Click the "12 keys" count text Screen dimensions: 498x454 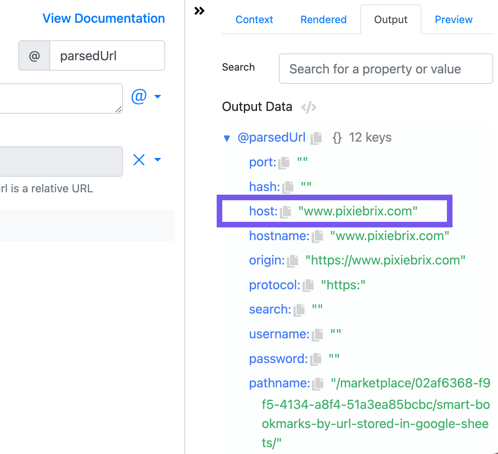pos(370,138)
